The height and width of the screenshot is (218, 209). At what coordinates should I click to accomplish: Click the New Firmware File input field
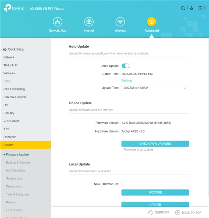point(155,184)
